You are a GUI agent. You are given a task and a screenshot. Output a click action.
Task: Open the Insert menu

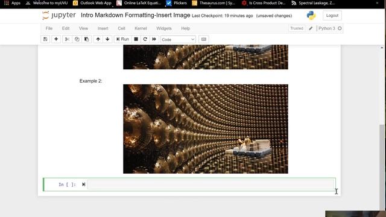[103, 28]
